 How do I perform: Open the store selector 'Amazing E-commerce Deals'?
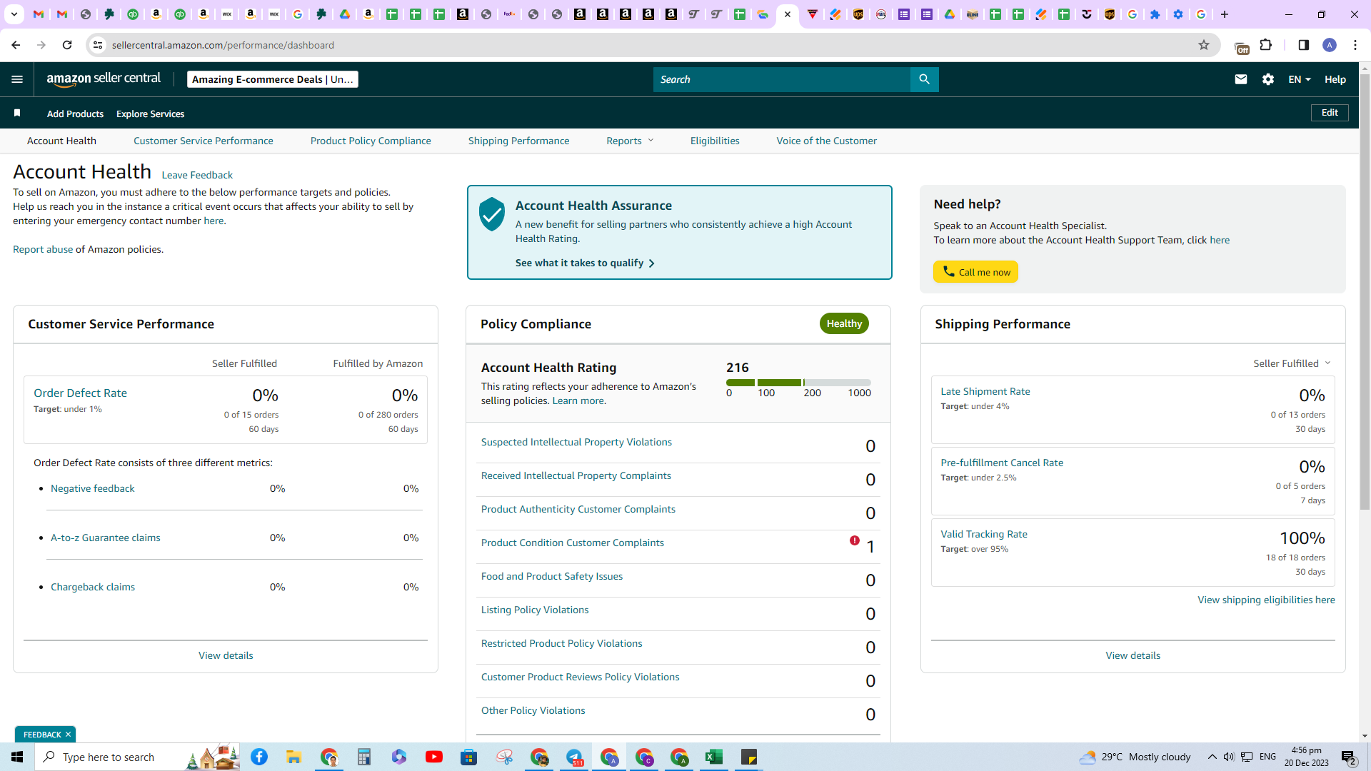273,79
